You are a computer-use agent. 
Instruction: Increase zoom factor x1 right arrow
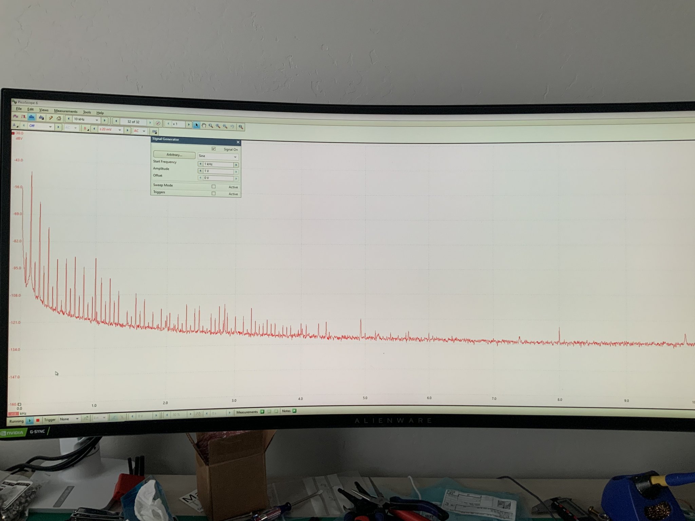[x=189, y=124]
